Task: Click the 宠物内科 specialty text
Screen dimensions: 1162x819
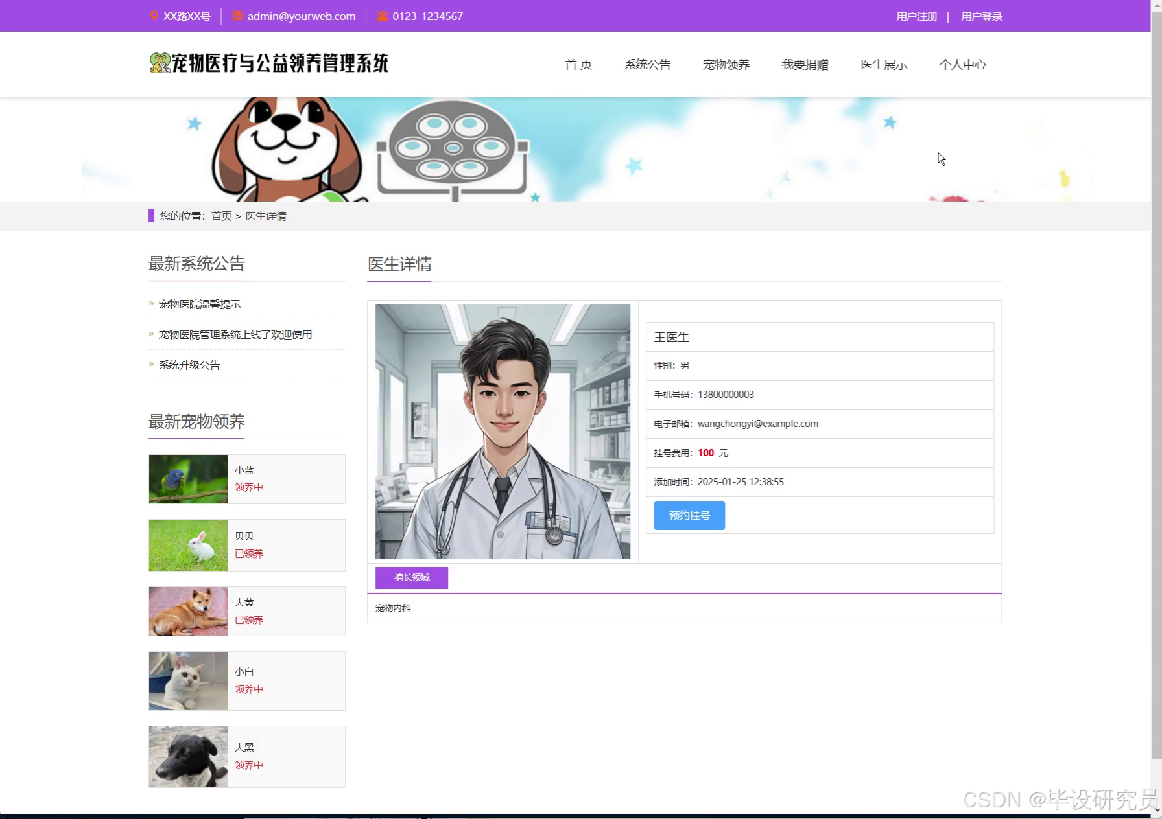Action: click(393, 608)
